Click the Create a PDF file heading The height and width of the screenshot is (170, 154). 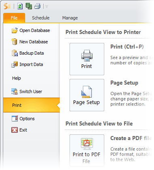tap(131, 138)
